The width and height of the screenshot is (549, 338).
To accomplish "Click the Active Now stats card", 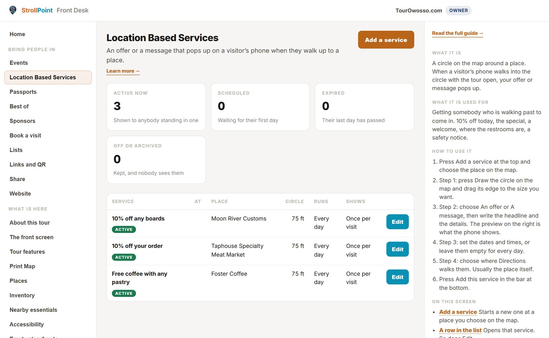I will [x=156, y=107].
